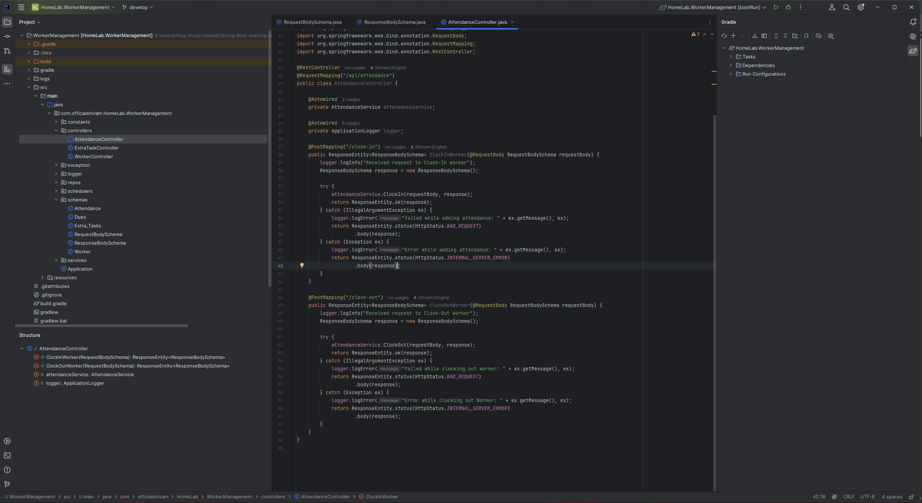Image resolution: width=922 pixels, height=503 pixels.
Task: Toggle read-only lock in status bar
Action: 911,497
